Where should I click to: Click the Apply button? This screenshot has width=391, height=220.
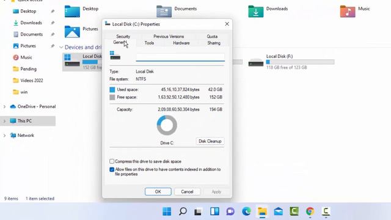[x=216, y=191]
